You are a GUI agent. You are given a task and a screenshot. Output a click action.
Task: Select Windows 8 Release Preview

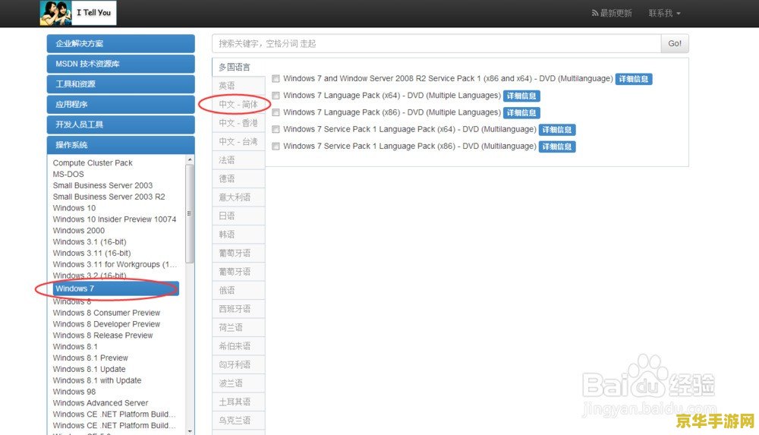click(102, 336)
